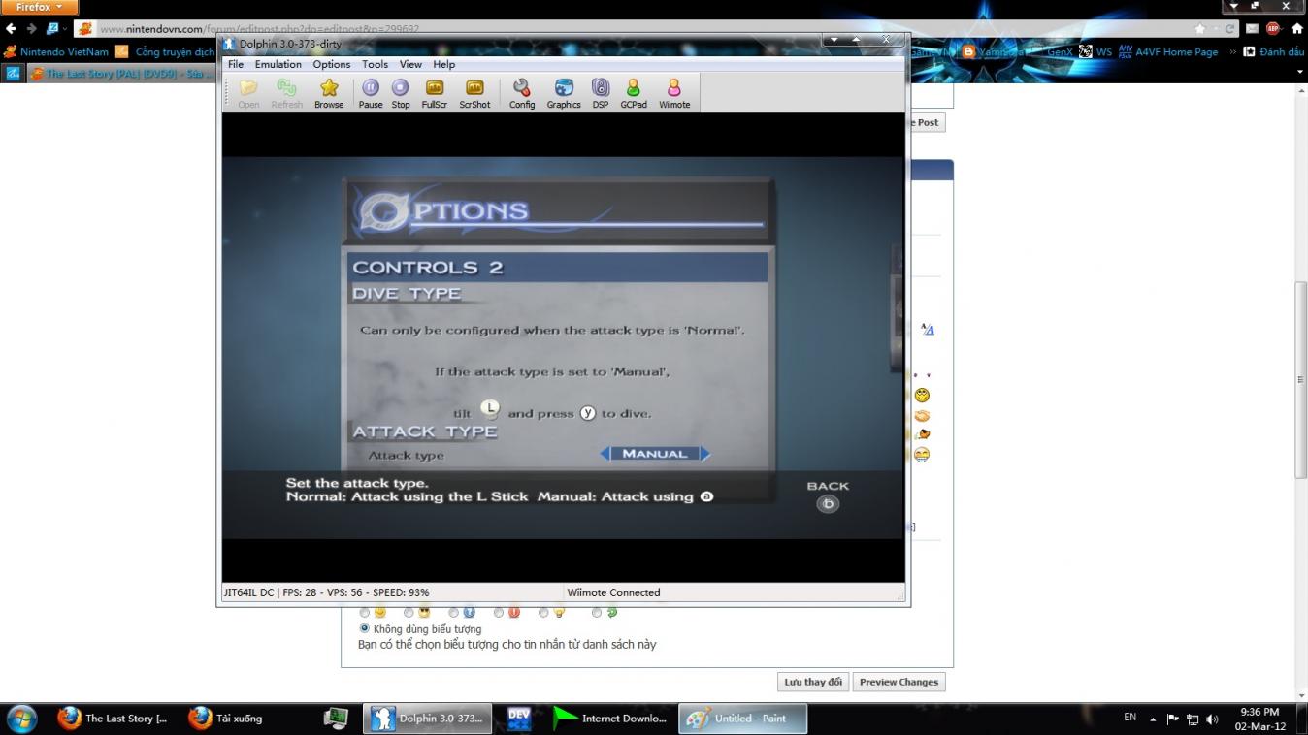
Task: Open the WS bookmark
Action: click(x=1095, y=51)
